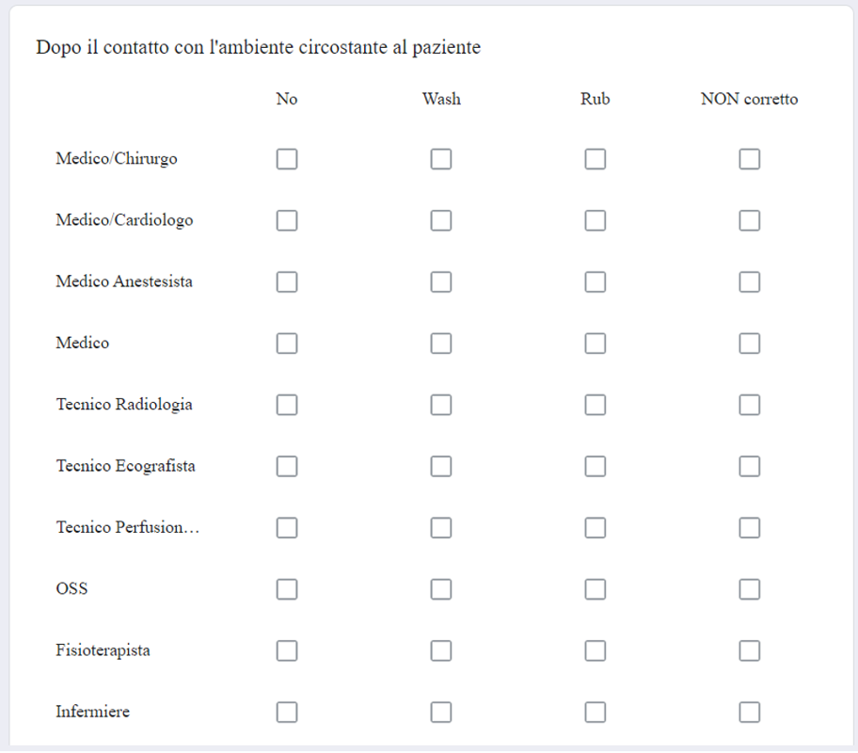
Task: Check Rub for Medico/Cardiologo
Action: (596, 220)
